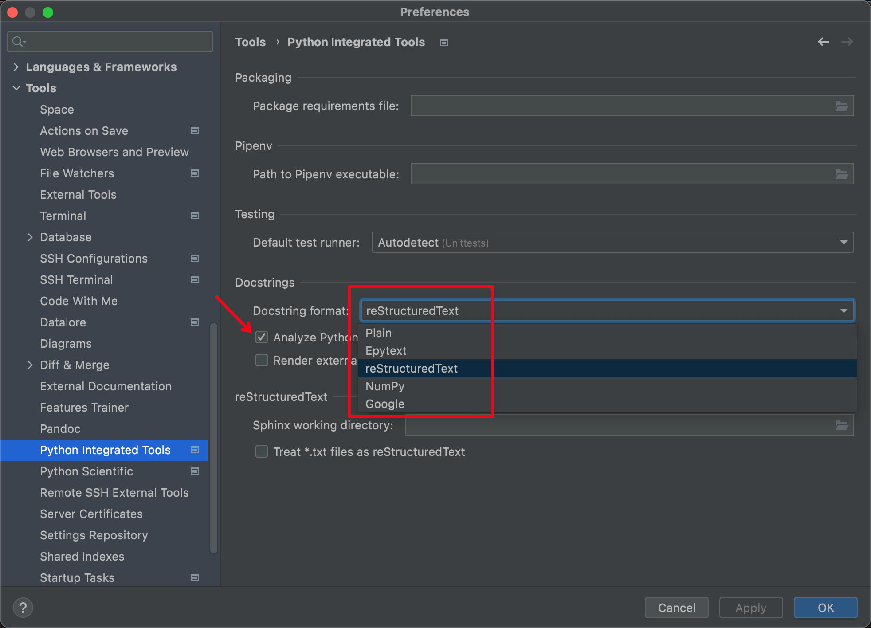Click the OK button
Screen dimensions: 871x628
pyautogui.click(x=825, y=608)
